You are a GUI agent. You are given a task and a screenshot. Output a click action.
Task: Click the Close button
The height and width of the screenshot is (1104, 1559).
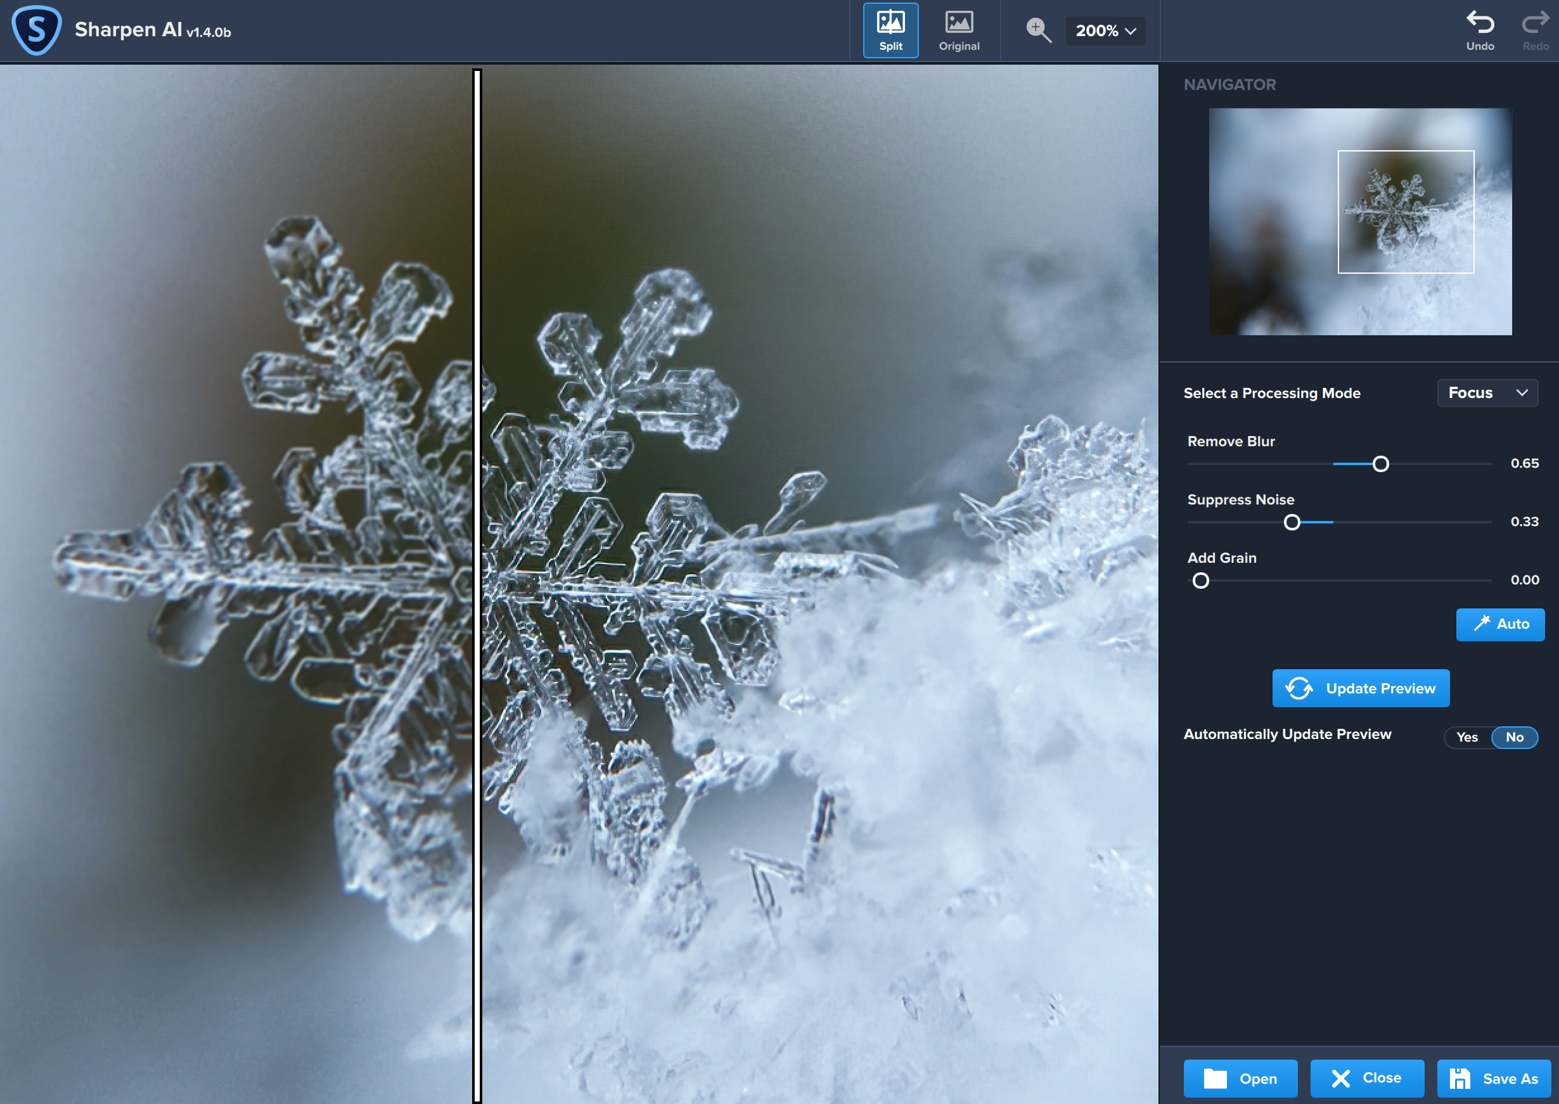click(x=1367, y=1078)
